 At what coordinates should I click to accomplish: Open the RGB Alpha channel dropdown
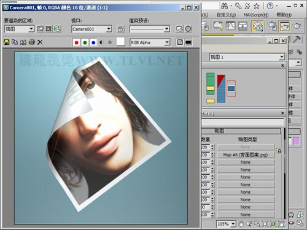[x=167, y=42]
